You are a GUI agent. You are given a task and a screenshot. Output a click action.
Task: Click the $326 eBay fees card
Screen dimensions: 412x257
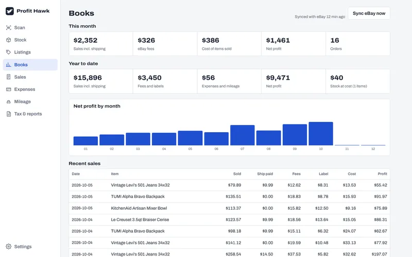(165, 44)
